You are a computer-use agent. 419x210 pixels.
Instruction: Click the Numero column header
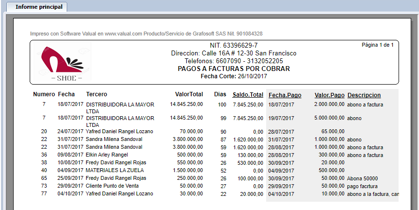tap(44, 94)
